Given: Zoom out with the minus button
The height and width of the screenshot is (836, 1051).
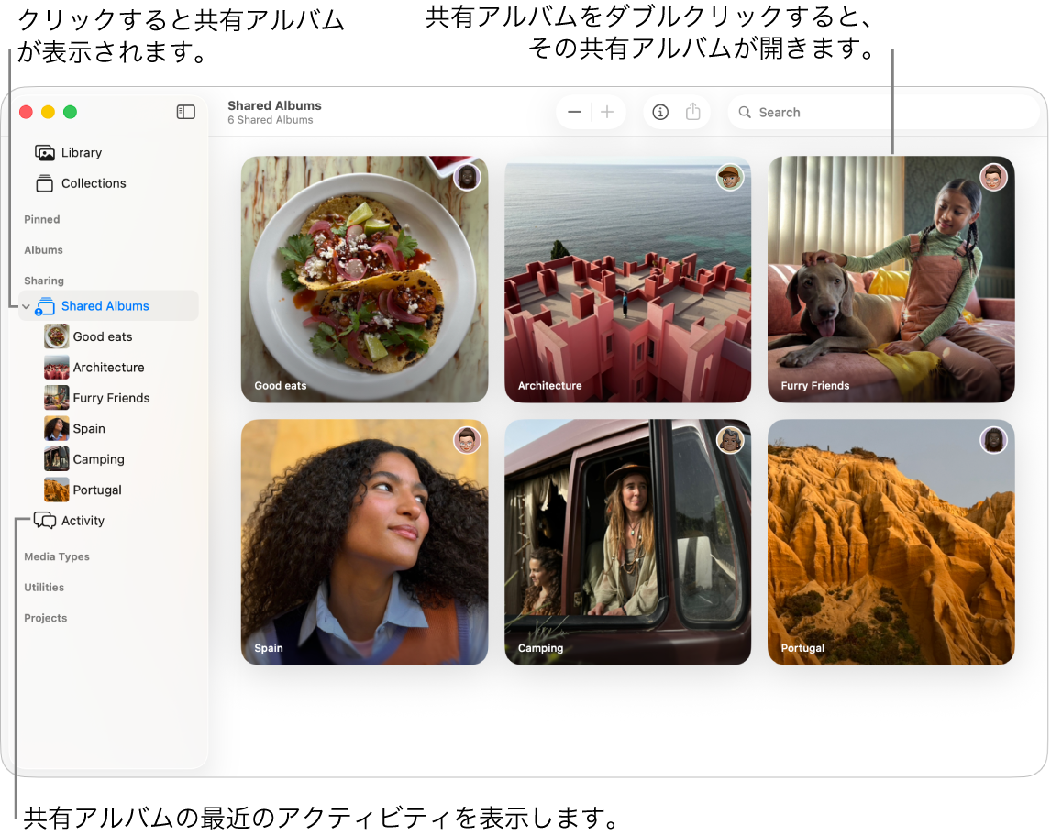Looking at the screenshot, I should [574, 112].
